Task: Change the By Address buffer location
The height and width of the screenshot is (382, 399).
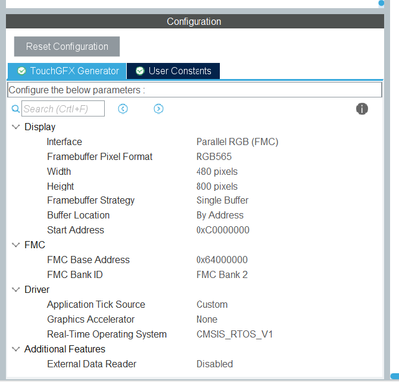Action: click(219, 215)
